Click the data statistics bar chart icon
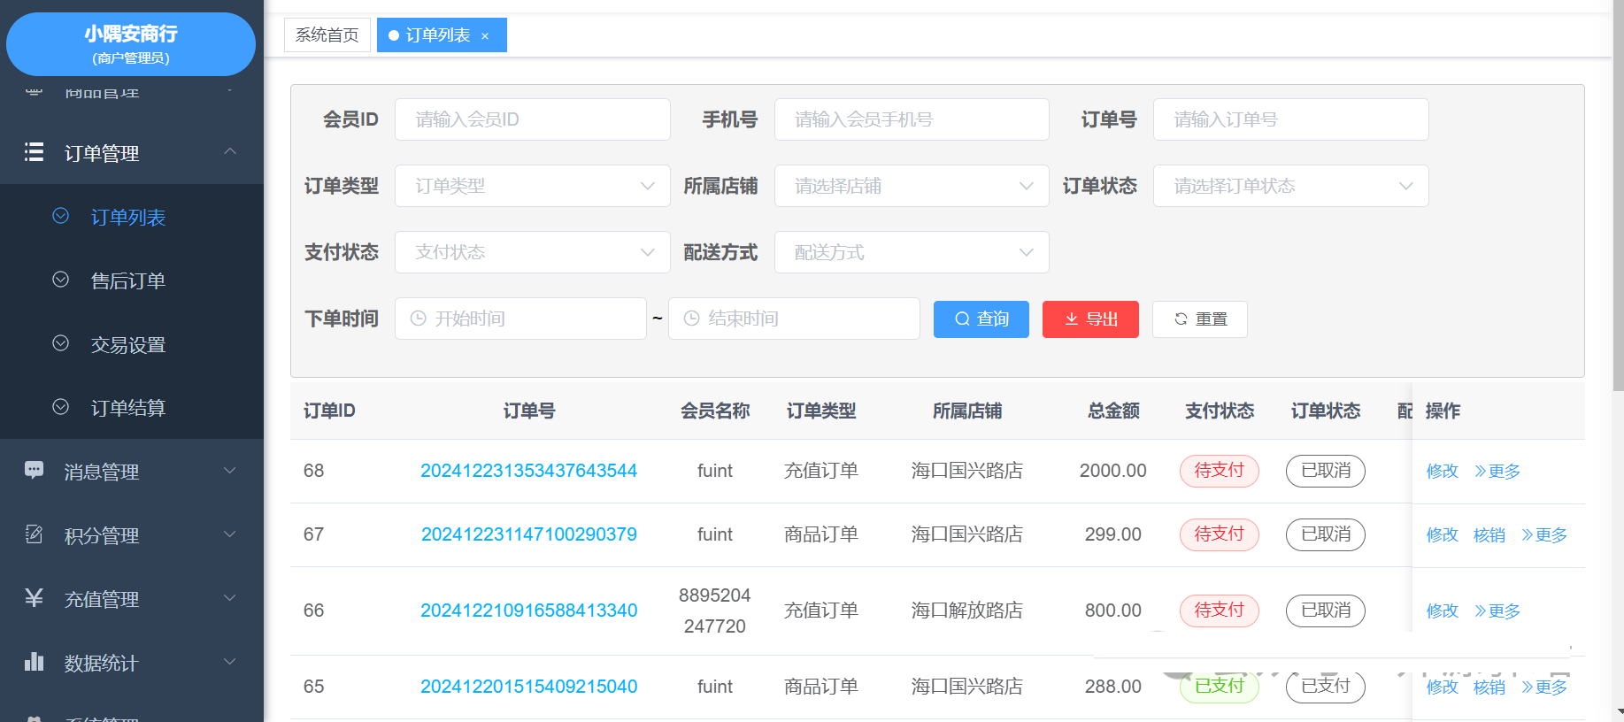 [34, 662]
